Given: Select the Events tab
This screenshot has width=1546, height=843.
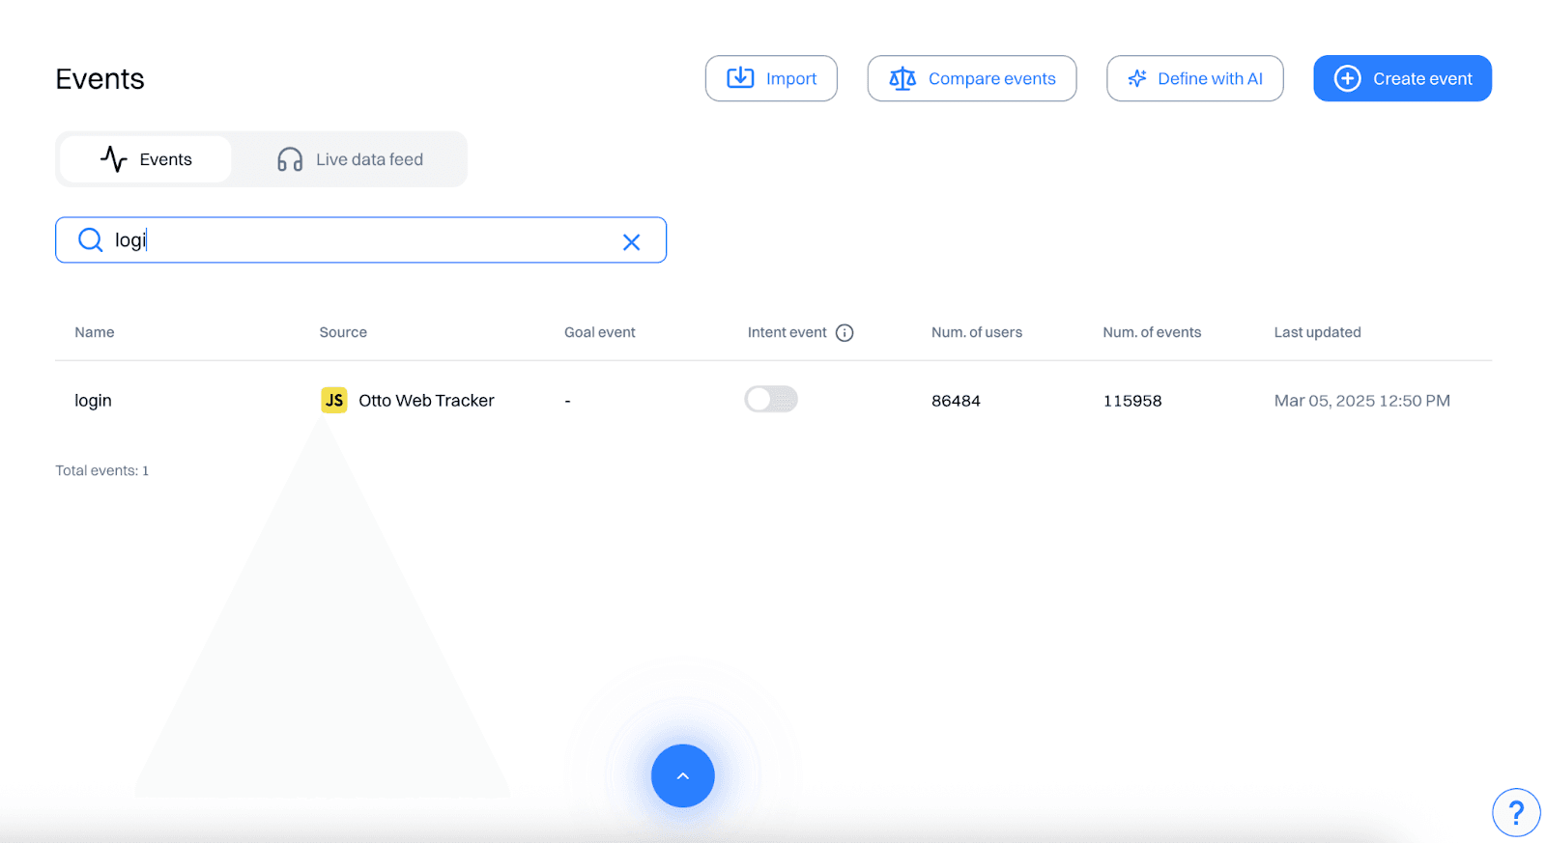Looking at the screenshot, I should [x=146, y=159].
